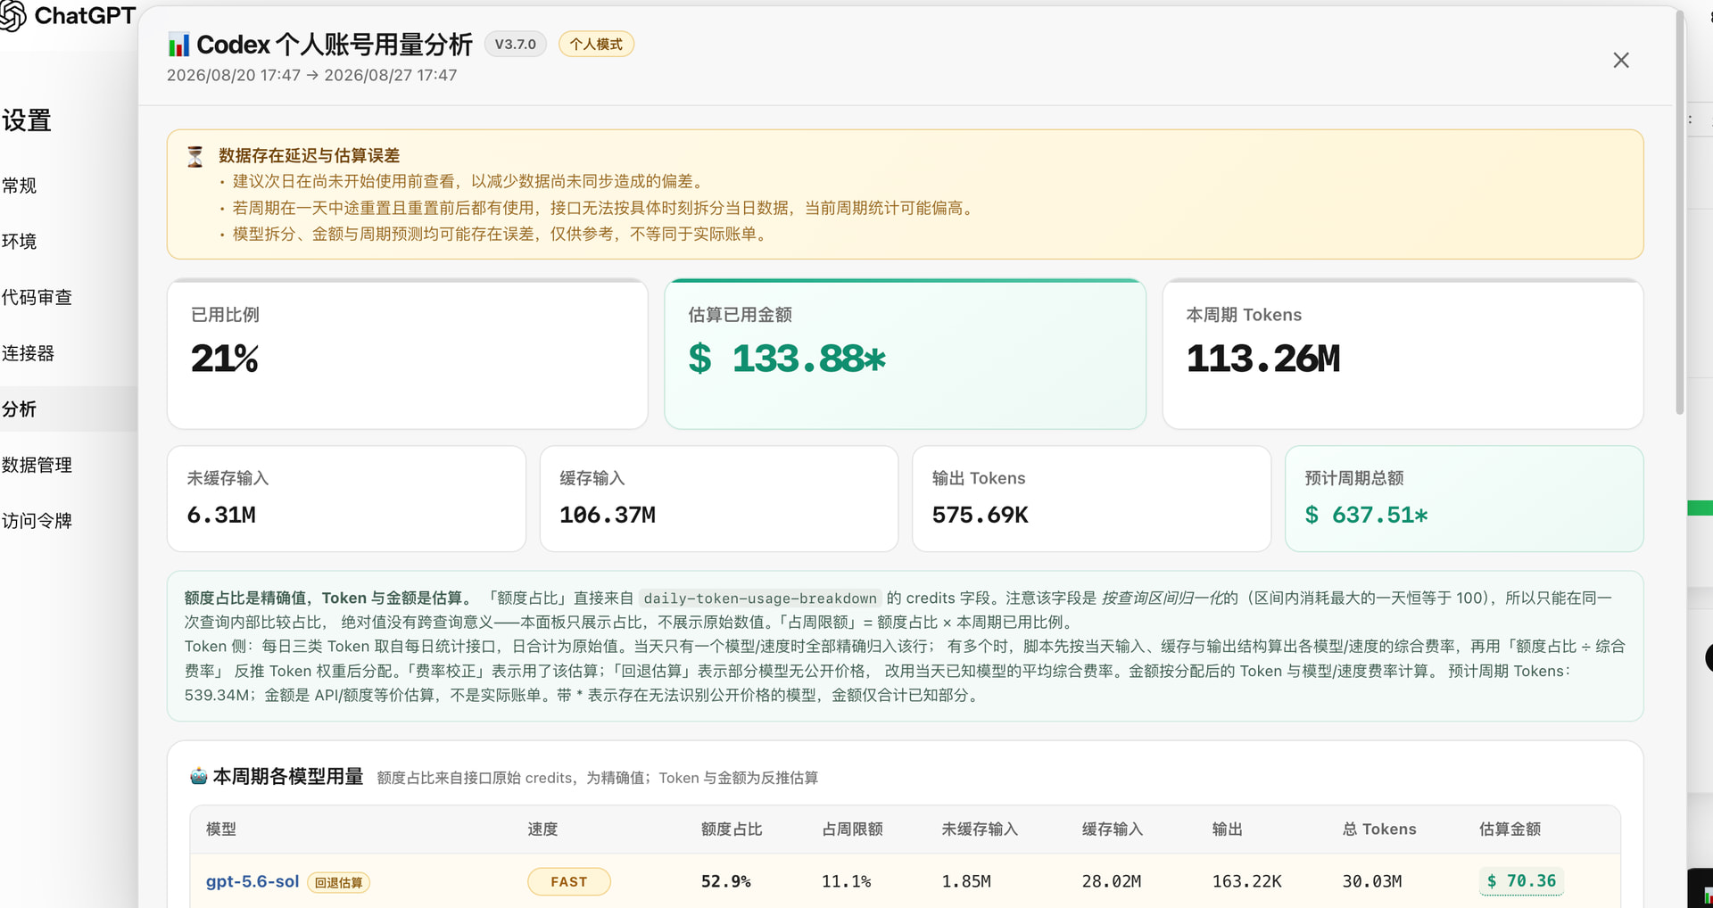Click the $ 70.36 estimated amount
This screenshot has width=1713, height=908.
point(1521,881)
